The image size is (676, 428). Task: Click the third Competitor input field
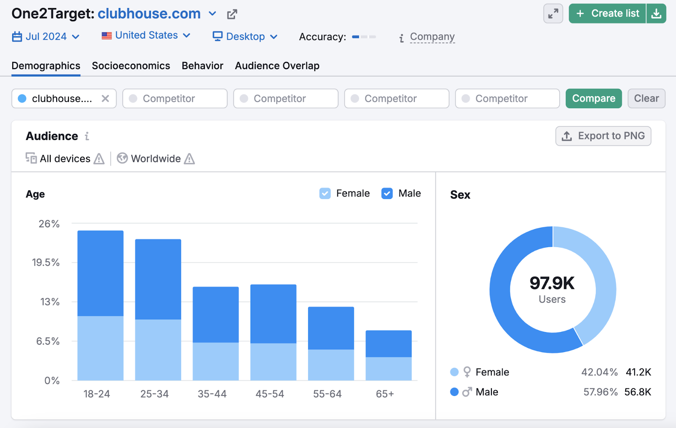[397, 98]
